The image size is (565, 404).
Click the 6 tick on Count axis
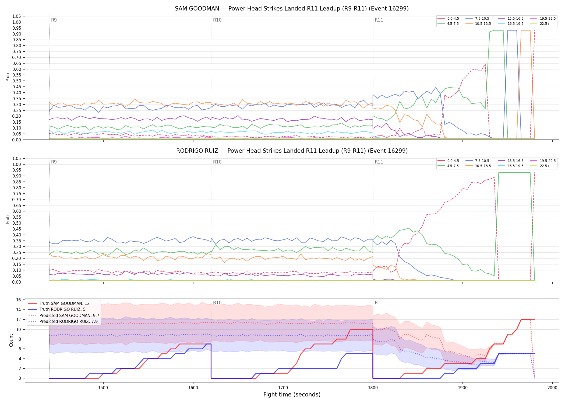(x=20, y=349)
